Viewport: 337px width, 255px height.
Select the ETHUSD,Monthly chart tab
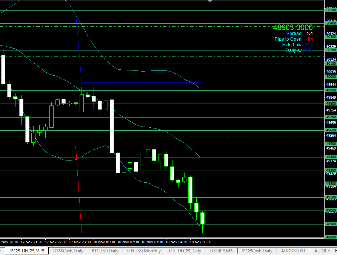[x=143, y=251]
